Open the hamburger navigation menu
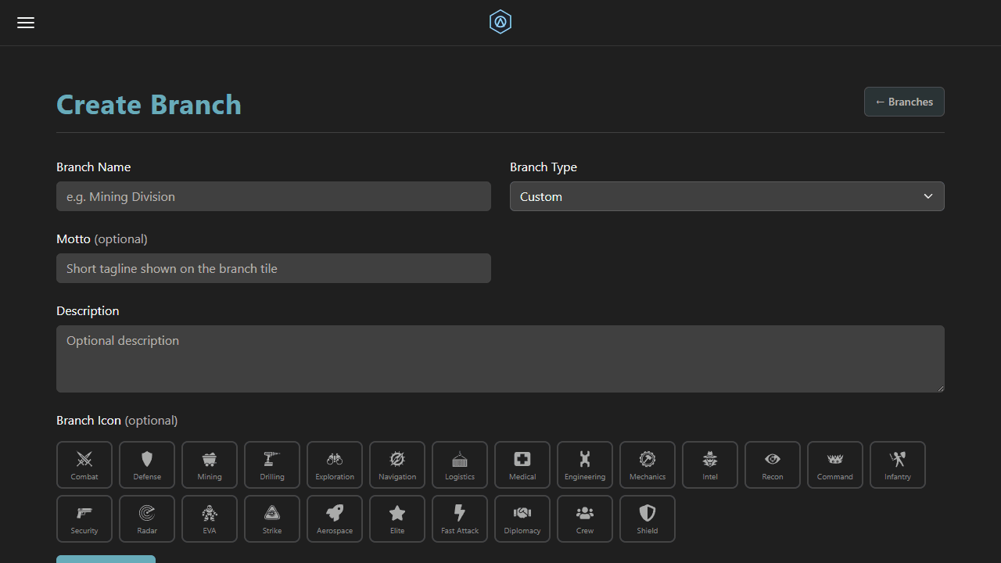 click(x=26, y=23)
